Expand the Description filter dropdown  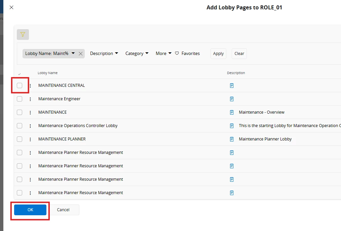tap(104, 53)
